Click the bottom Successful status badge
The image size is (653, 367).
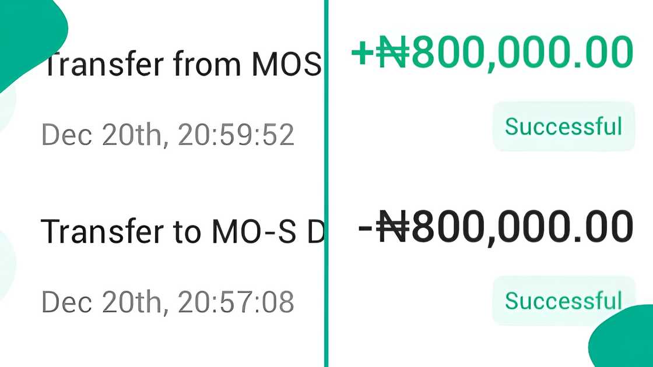click(563, 301)
